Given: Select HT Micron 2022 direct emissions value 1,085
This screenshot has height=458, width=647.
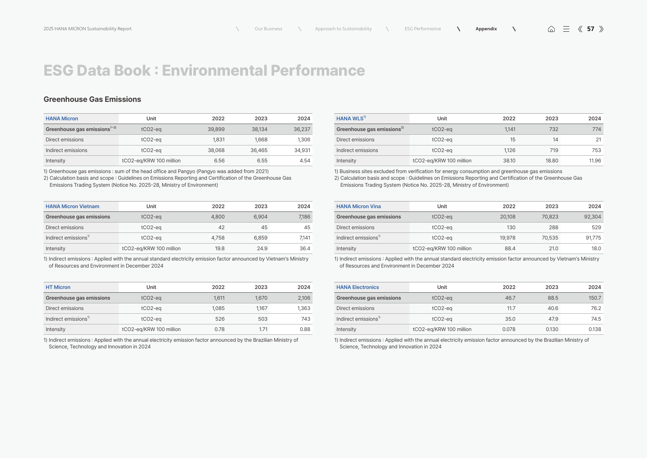Looking at the screenshot, I should tap(218, 308).
